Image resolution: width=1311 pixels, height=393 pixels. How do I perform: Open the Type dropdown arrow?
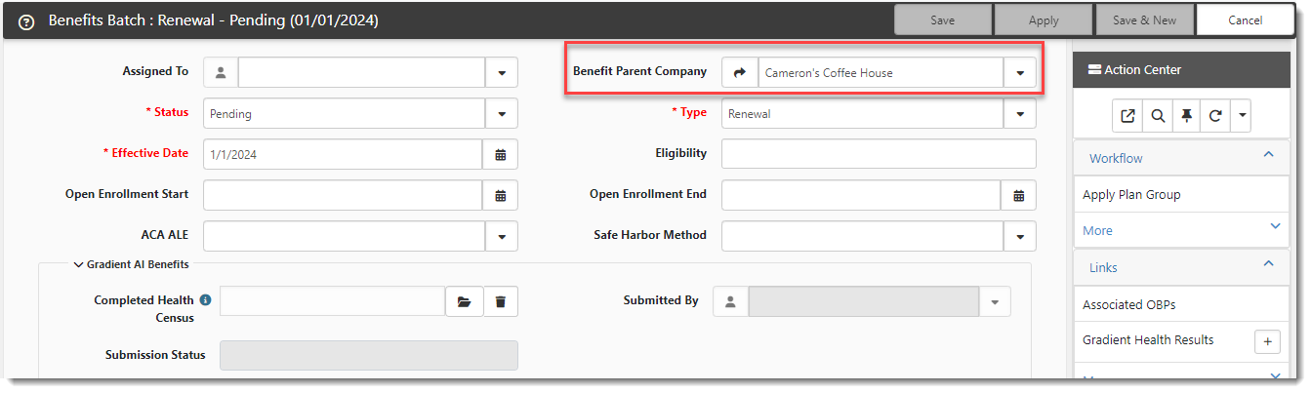[x=1020, y=114]
